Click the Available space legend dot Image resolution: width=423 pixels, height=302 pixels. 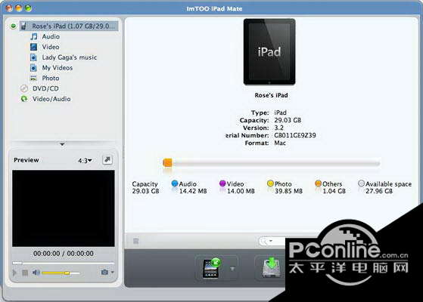pyautogui.click(x=361, y=183)
